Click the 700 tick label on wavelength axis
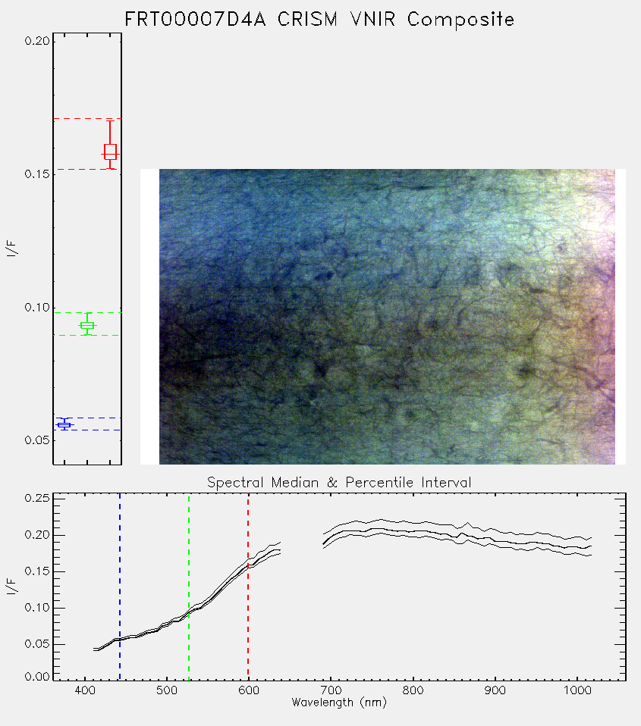 (331, 690)
